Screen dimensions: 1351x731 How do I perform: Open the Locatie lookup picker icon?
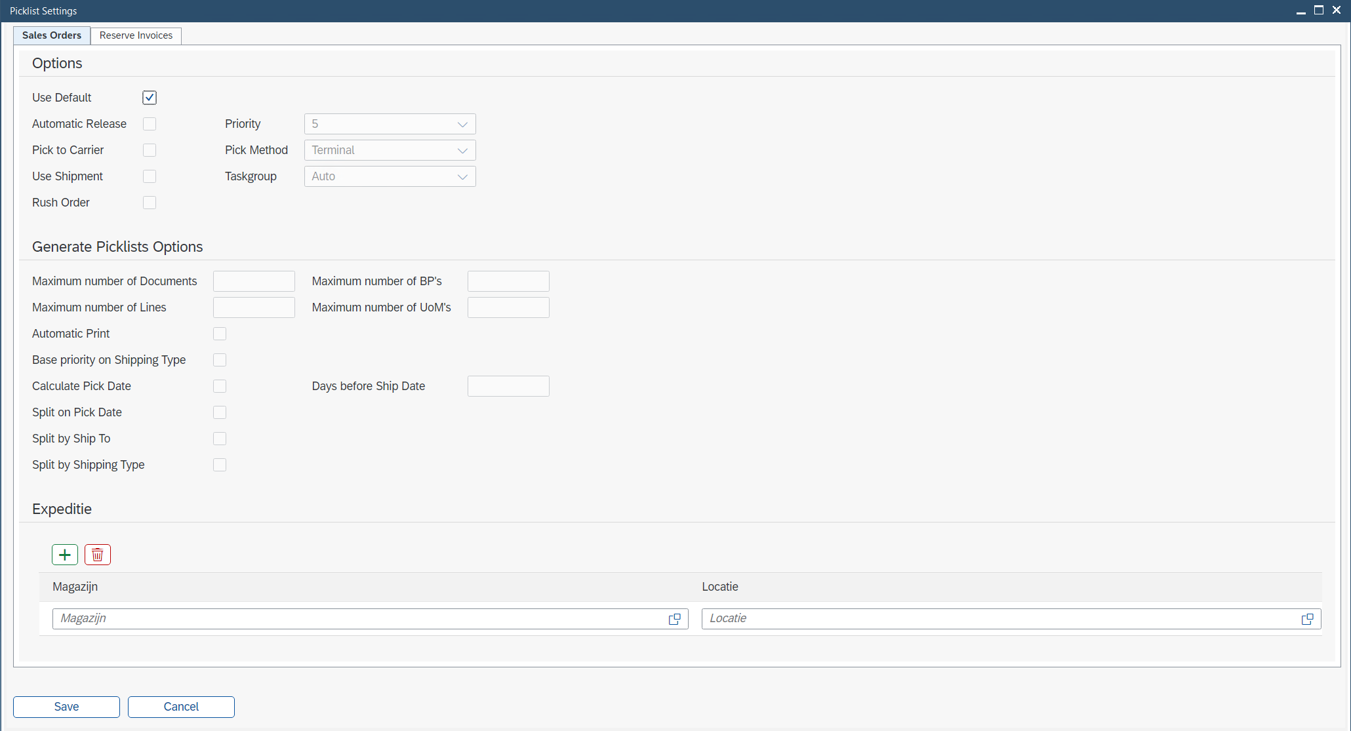tap(1307, 619)
